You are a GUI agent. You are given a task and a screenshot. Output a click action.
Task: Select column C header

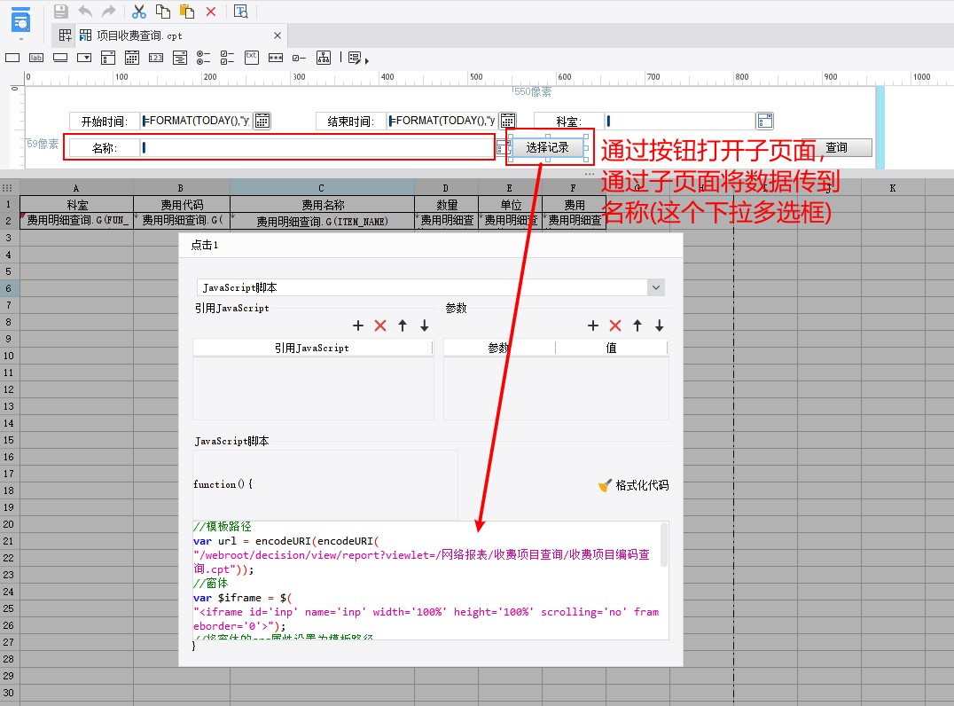tap(322, 188)
